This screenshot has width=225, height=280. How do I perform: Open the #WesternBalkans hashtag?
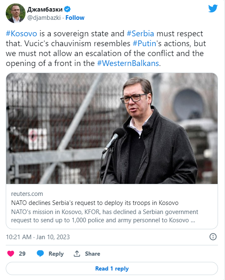point(128,63)
